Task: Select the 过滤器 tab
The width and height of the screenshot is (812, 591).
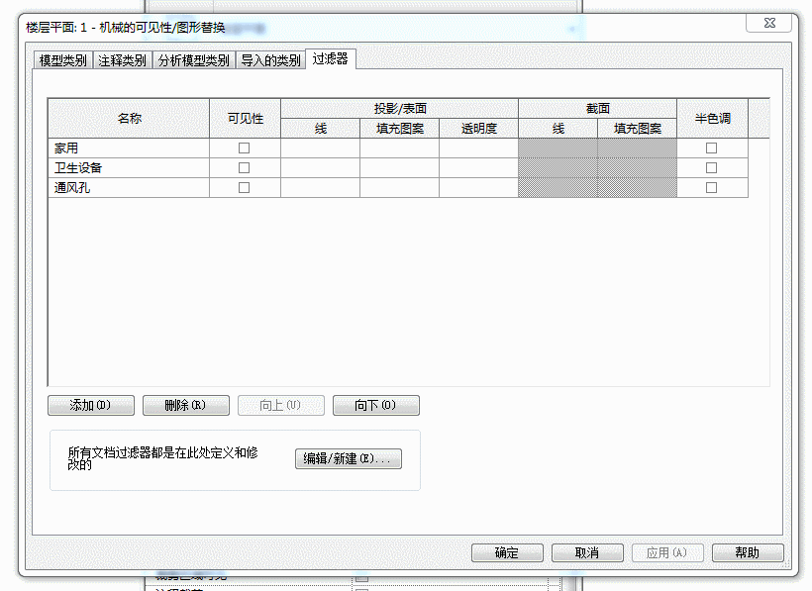Action: 331,59
